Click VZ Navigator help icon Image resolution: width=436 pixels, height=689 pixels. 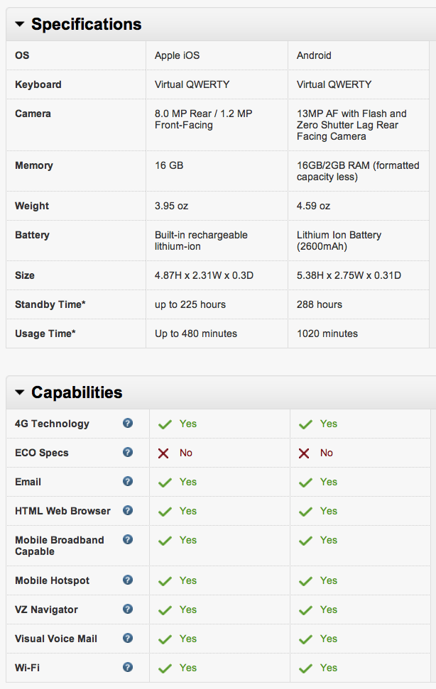pos(128,609)
